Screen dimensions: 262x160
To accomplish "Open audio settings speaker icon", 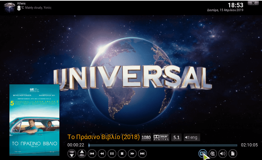I will (223, 153).
